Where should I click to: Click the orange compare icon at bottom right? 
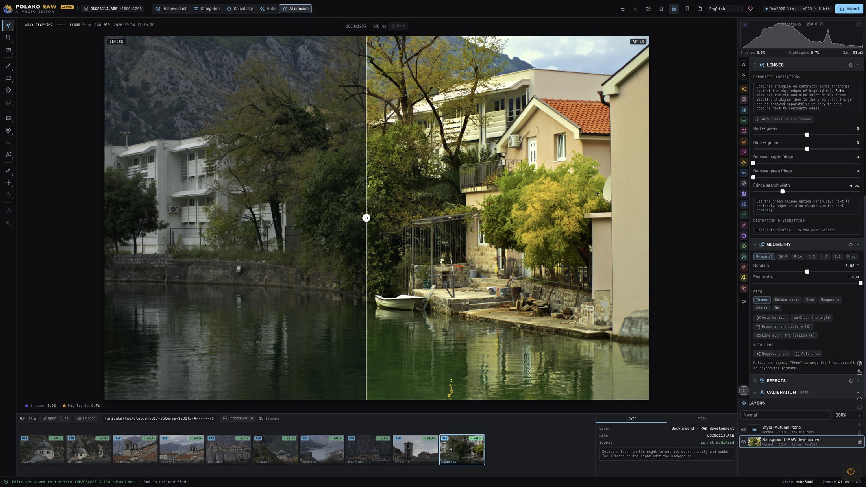point(851,471)
